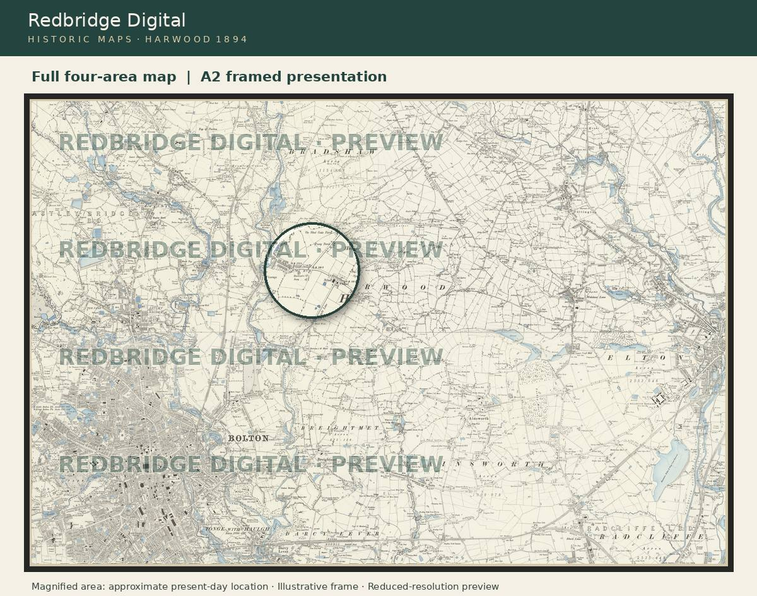Click the 'A2 framed presentation' heading text
The image size is (757, 596).
click(293, 77)
